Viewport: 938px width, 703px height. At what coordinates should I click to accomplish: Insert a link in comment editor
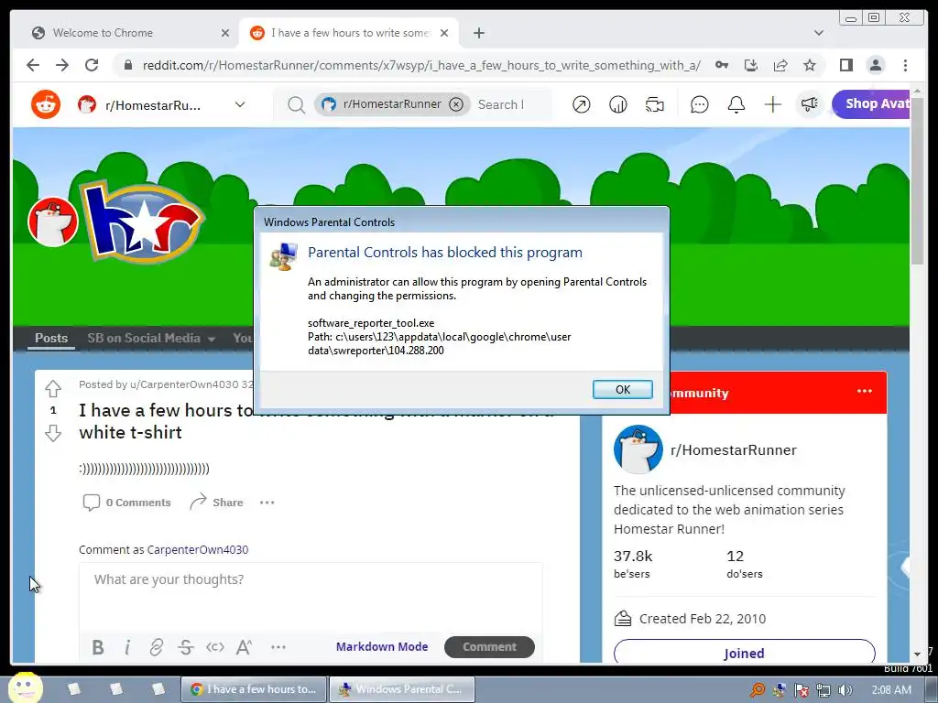coord(156,647)
